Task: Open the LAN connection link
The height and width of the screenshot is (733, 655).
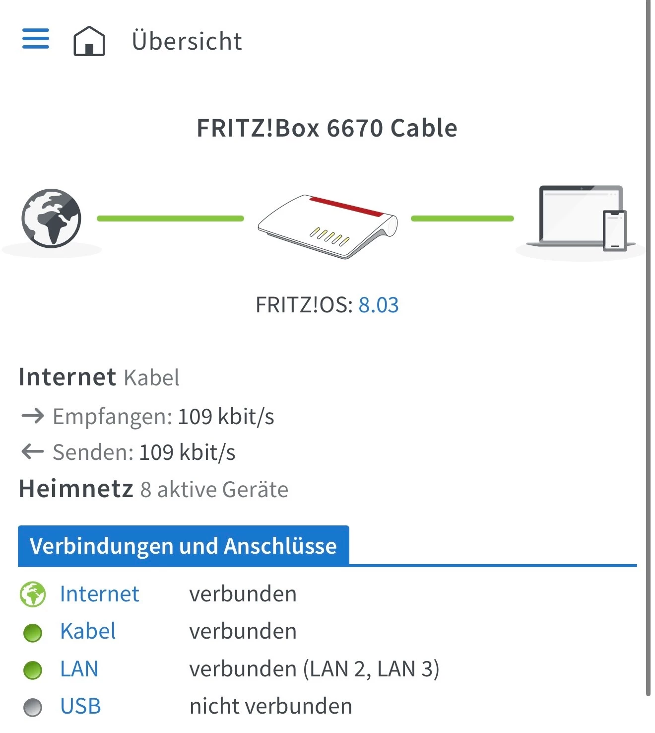Action: click(x=79, y=669)
